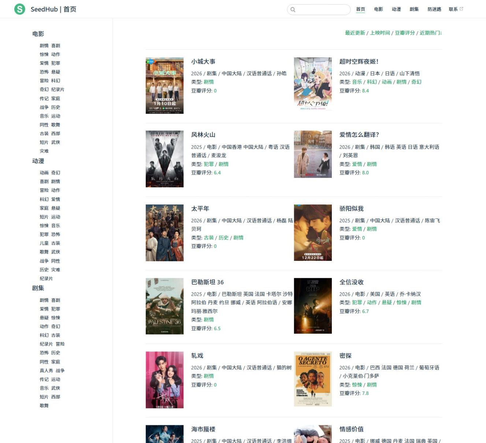Sort listings by 豆瓣评分
The height and width of the screenshot is (443, 486).
(405, 33)
